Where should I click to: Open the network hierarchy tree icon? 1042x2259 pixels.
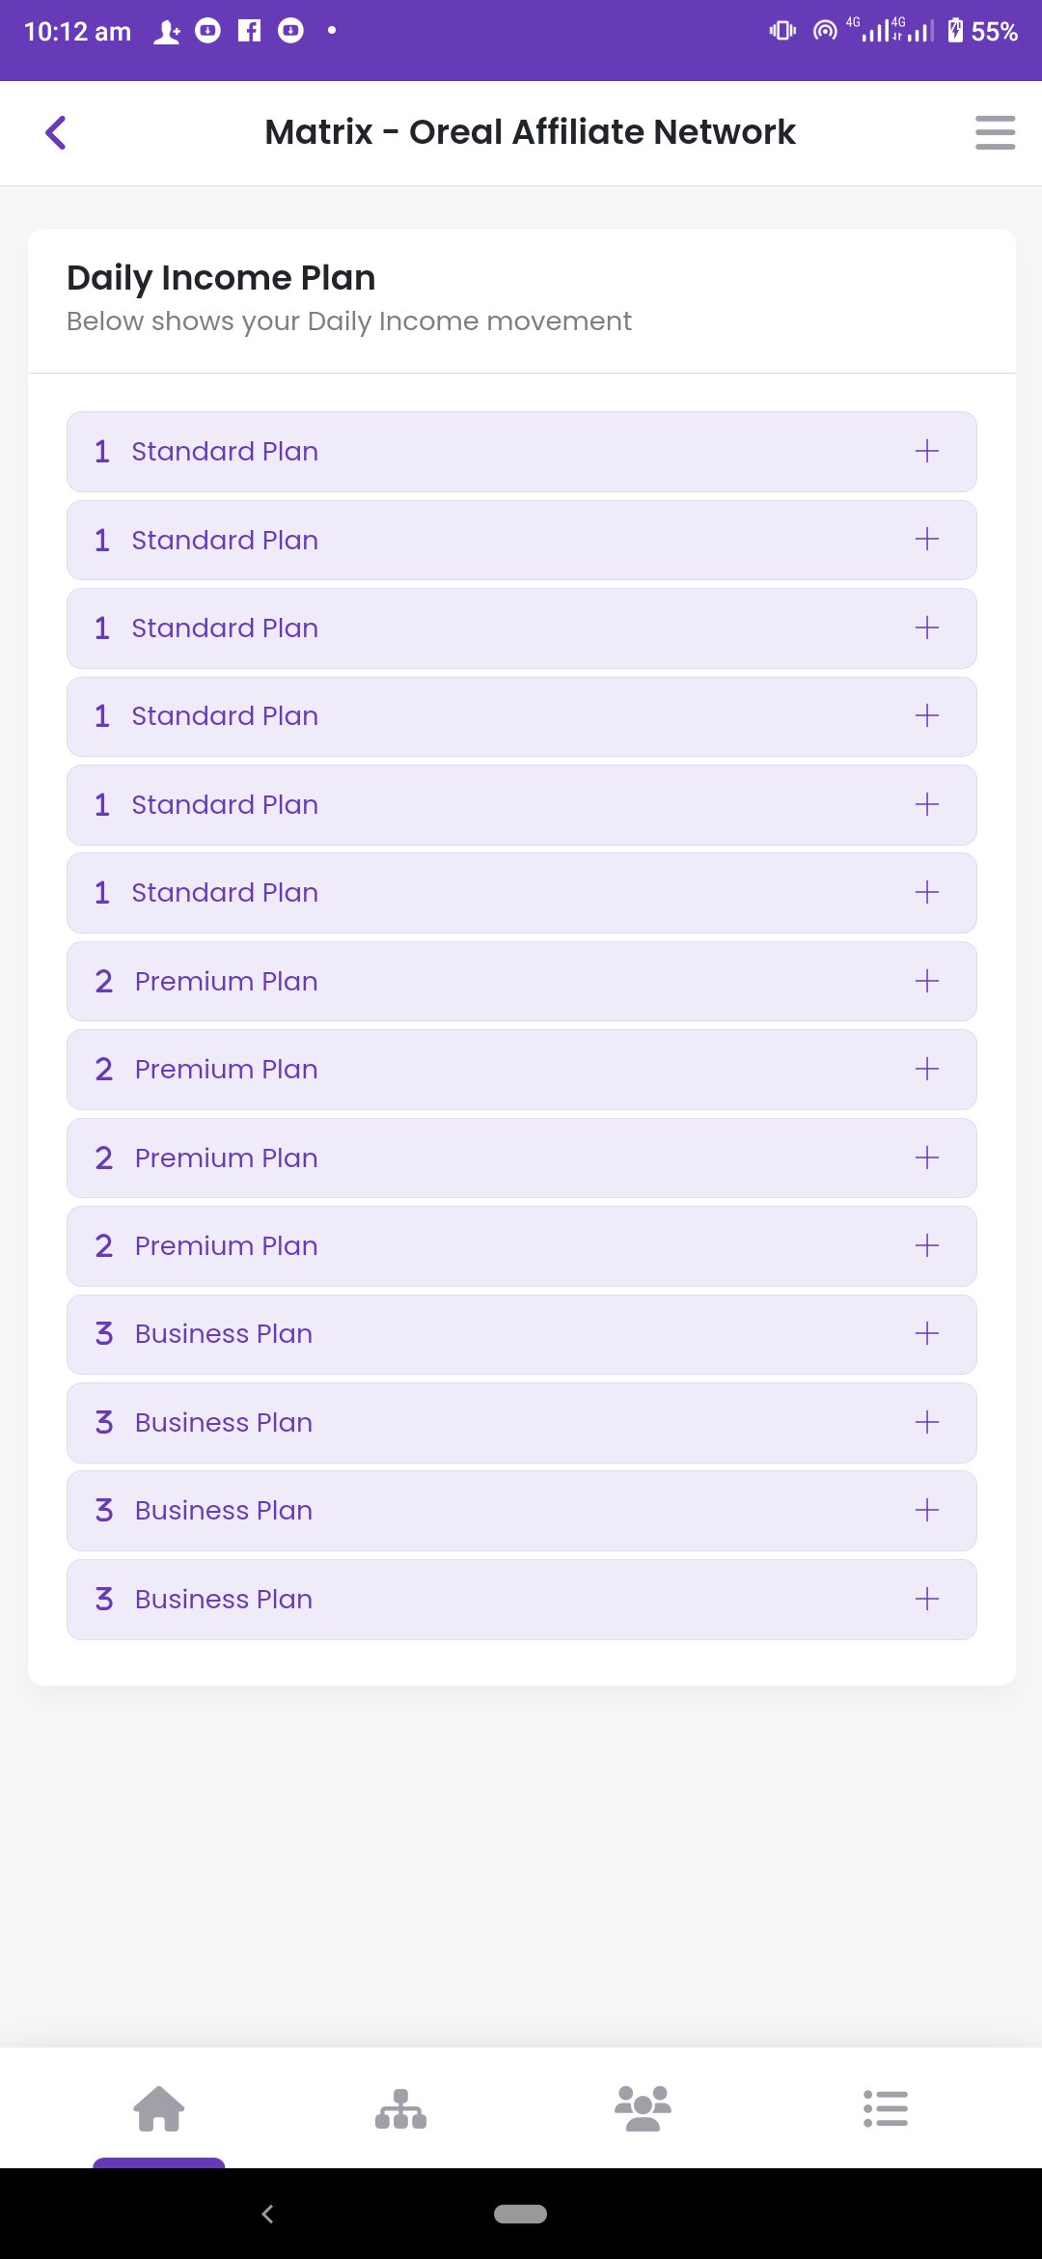point(400,2108)
